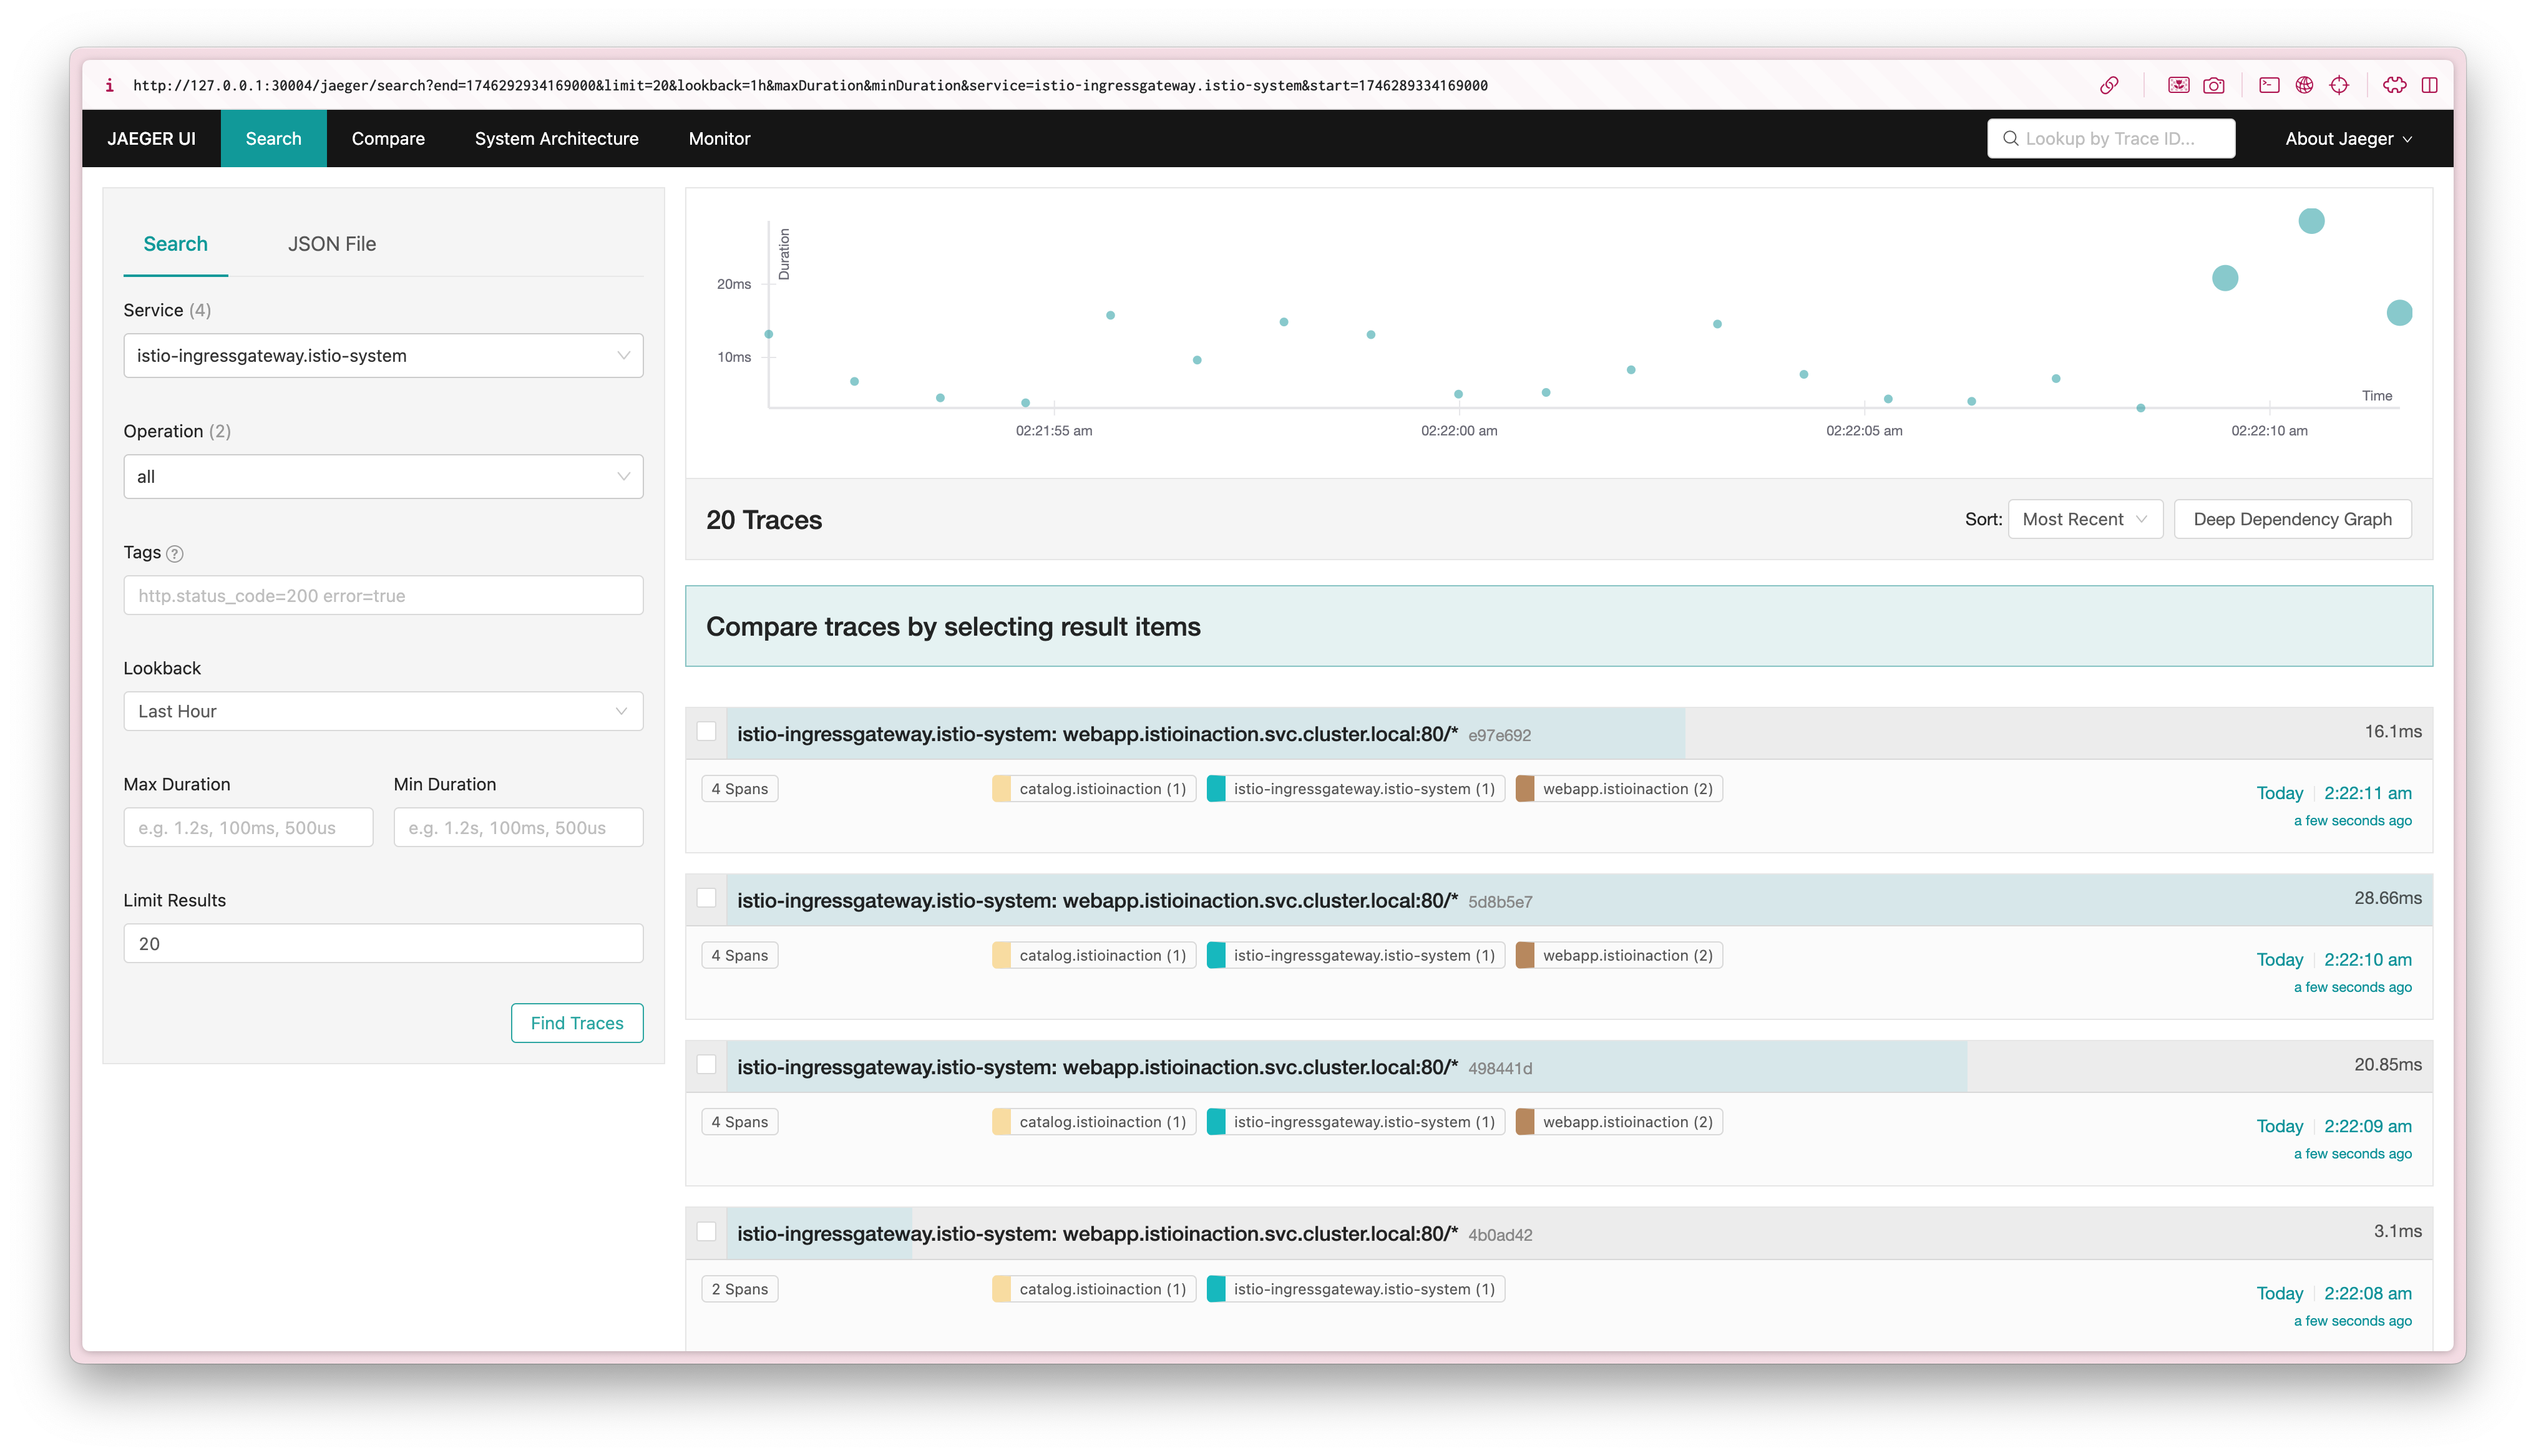Image resolution: width=2536 pixels, height=1456 pixels.
Task: Expand the About Jaeger menu
Action: coord(2349,138)
